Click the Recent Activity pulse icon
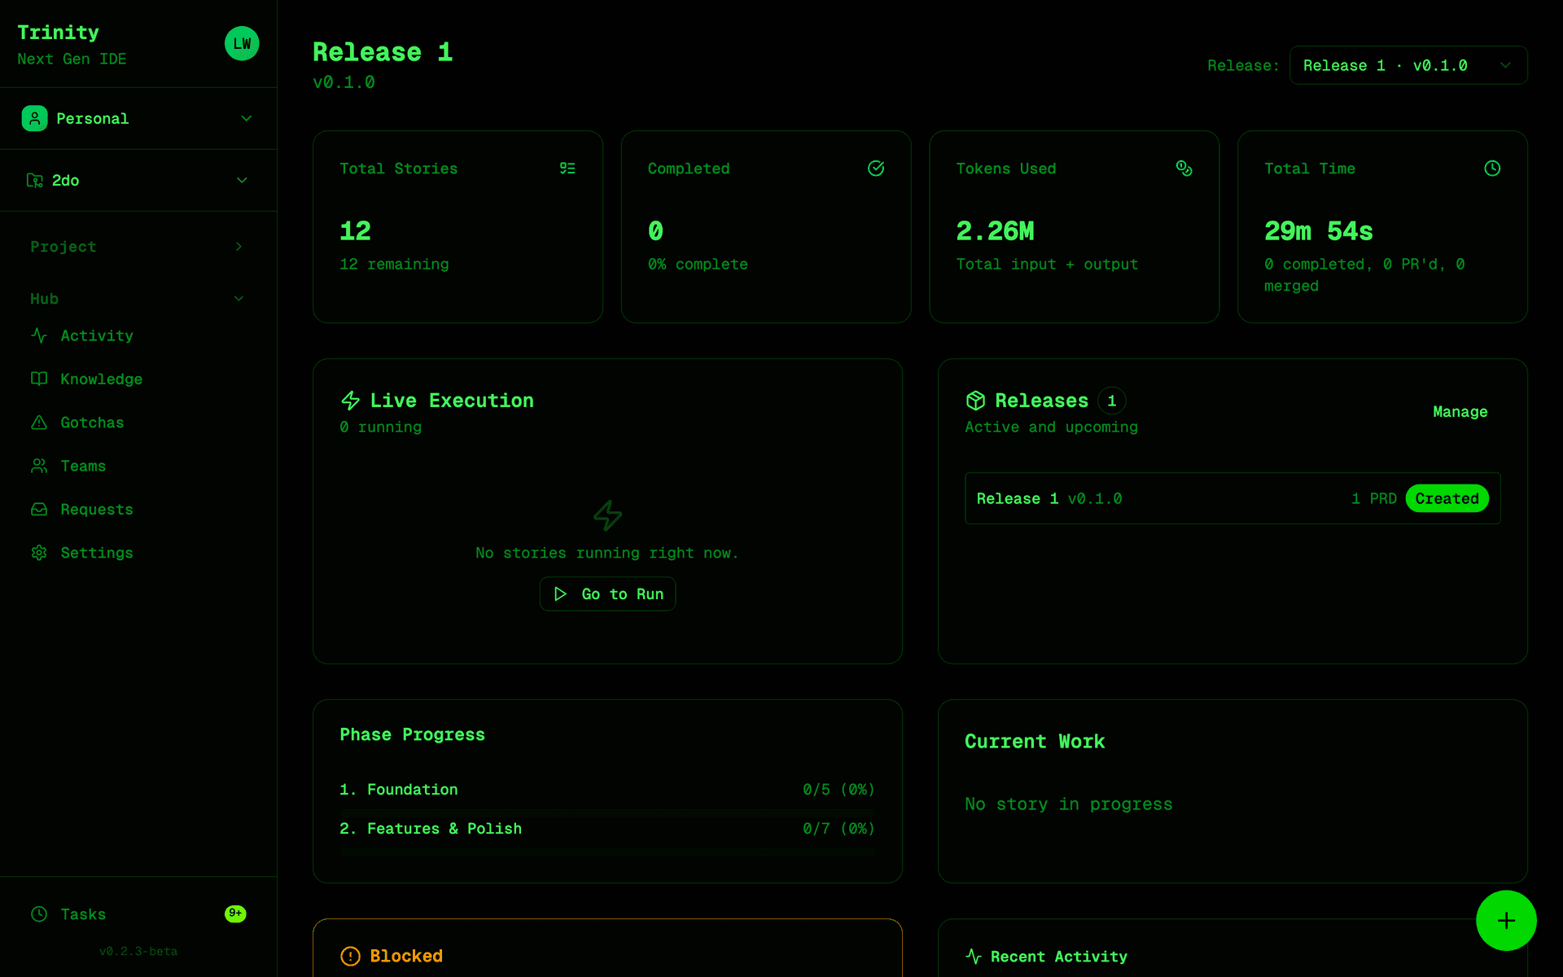Image resolution: width=1563 pixels, height=977 pixels. coord(974,956)
